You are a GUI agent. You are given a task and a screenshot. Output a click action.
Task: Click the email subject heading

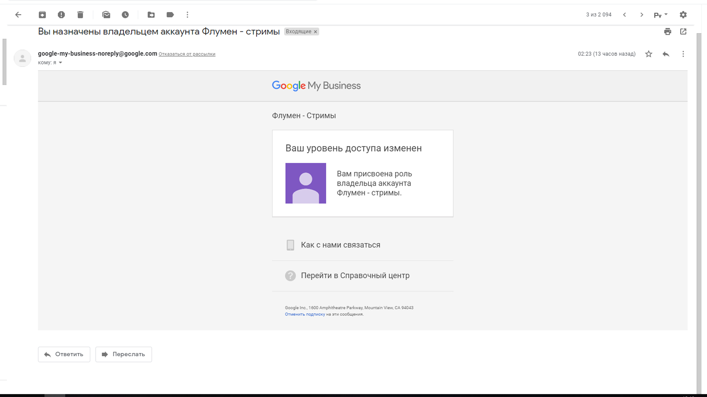pos(159,32)
